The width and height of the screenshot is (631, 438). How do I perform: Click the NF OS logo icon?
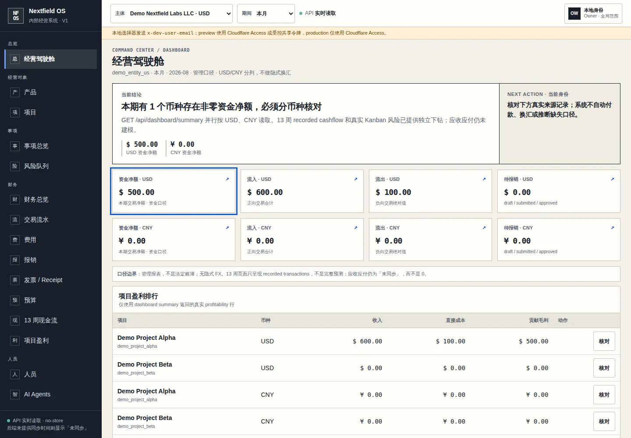coord(16,16)
